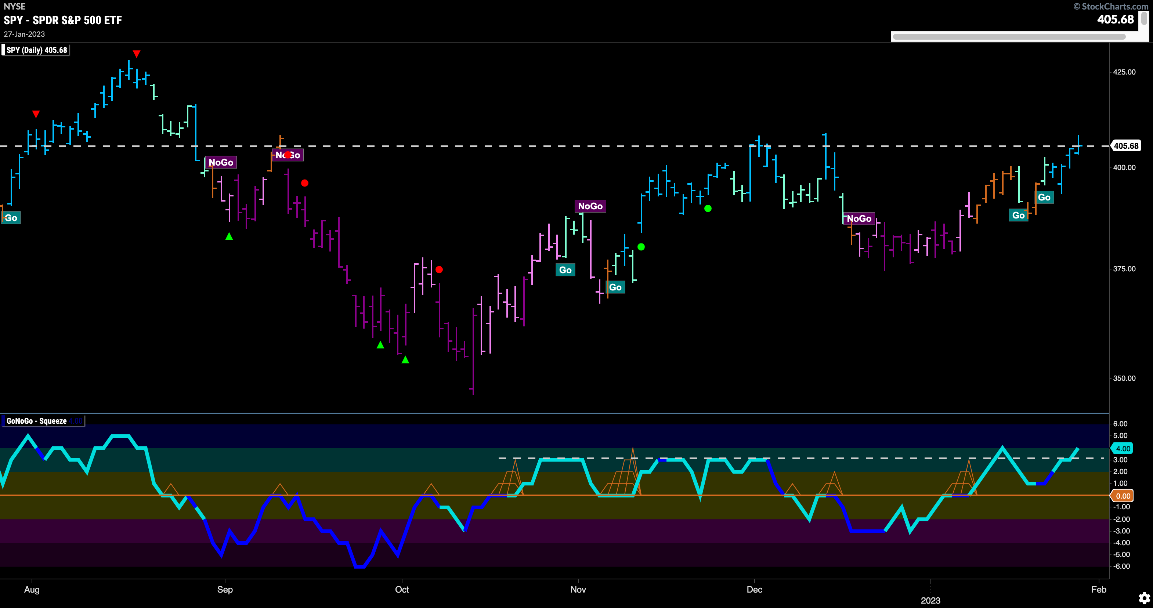Click the vertical scrollbar thumb by the price
Image resolution: width=1153 pixels, height=608 pixels.
[x=1144, y=18]
